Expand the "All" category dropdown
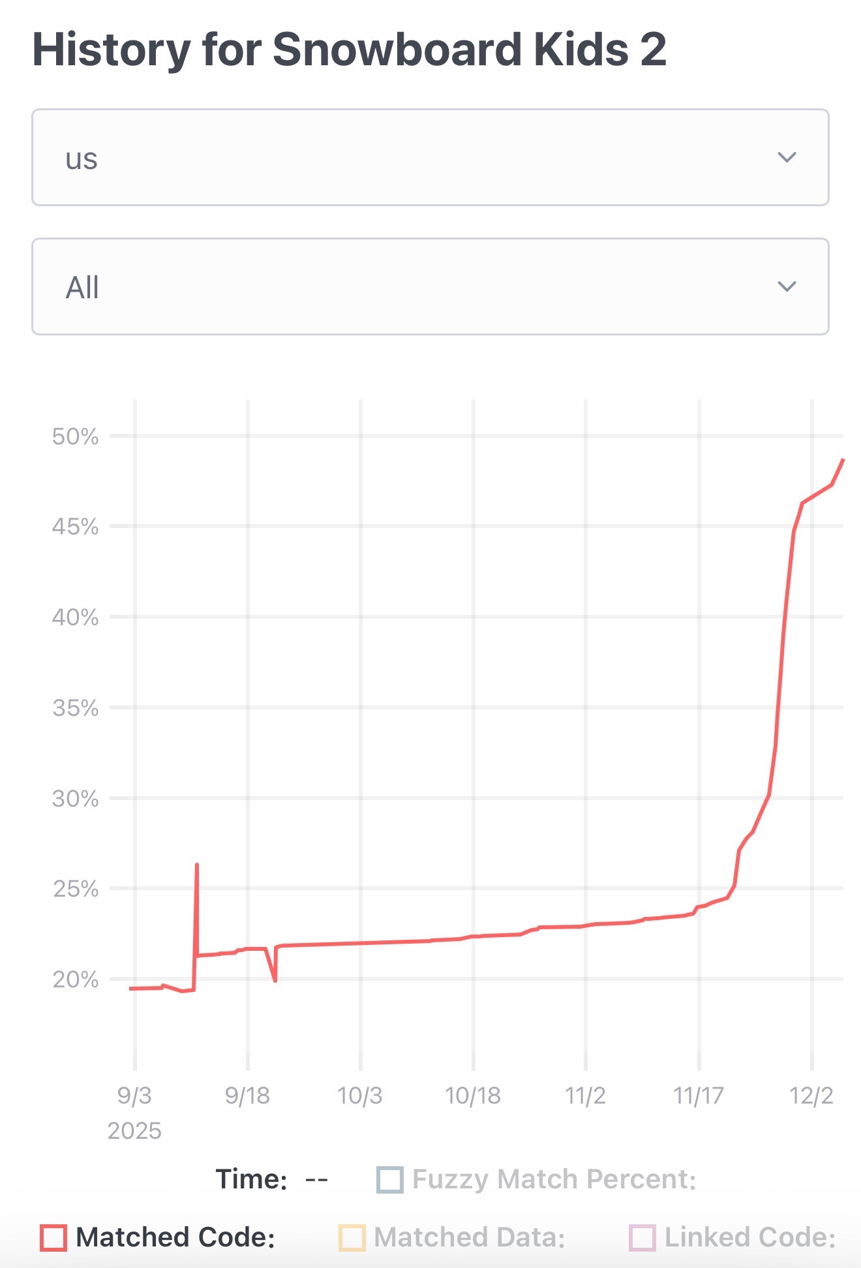Image resolution: width=861 pixels, height=1268 pixels. click(430, 286)
